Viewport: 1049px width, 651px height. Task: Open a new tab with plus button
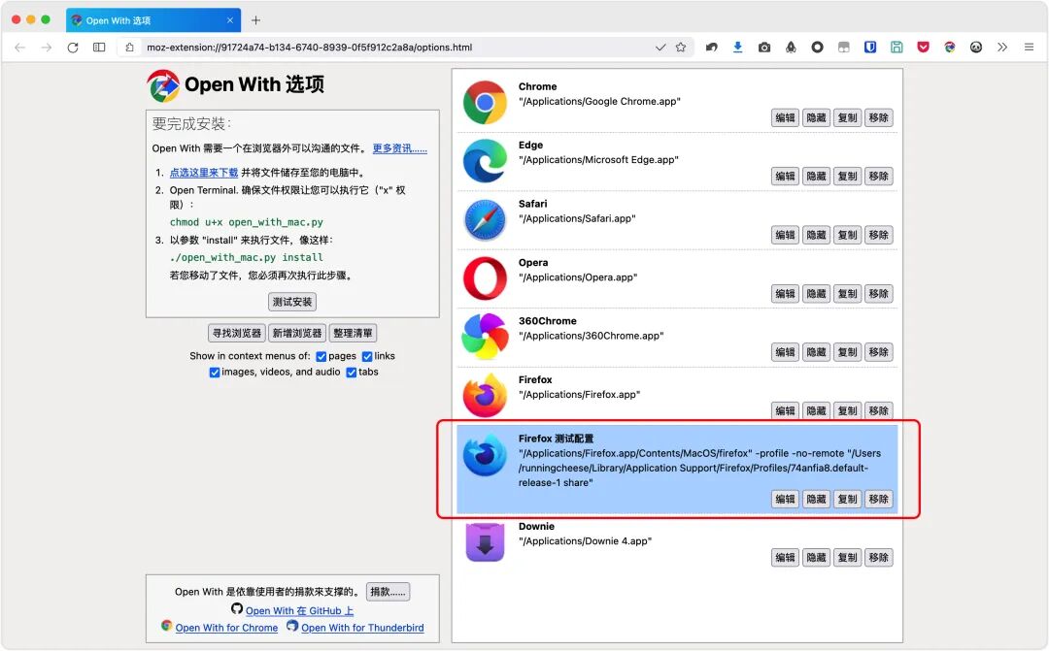(255, 20)
